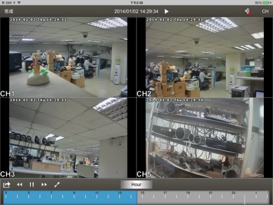Open the CH channel selector

pos(265,11)
